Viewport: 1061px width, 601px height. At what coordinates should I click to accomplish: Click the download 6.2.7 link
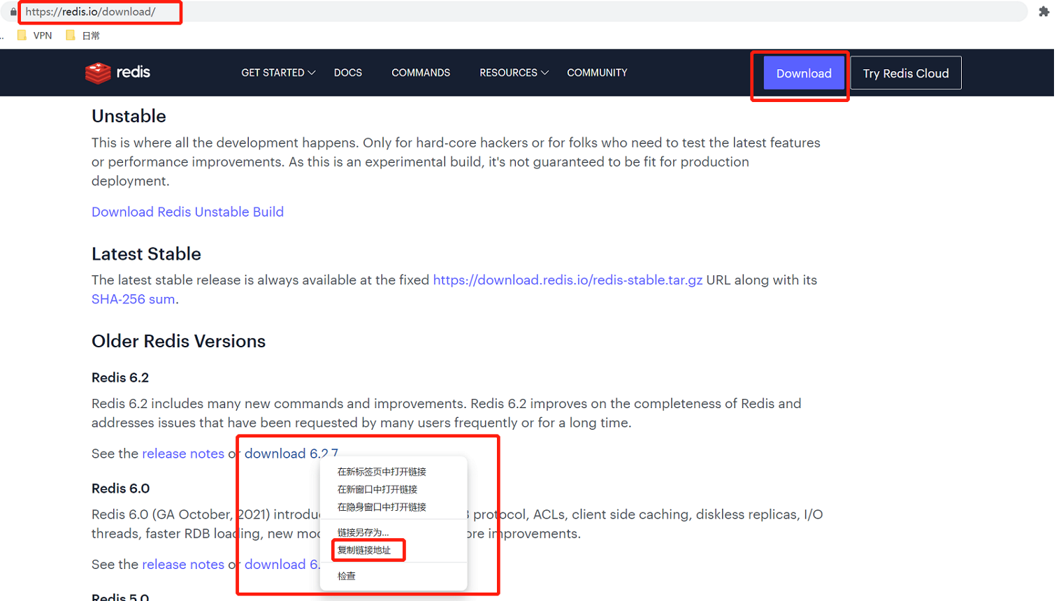click(291, 454)
